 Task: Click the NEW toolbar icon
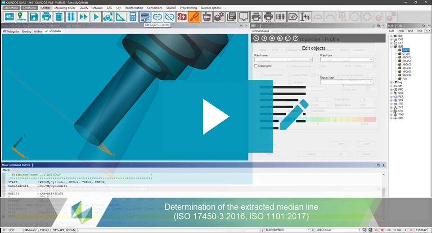[x=9, y=17]
